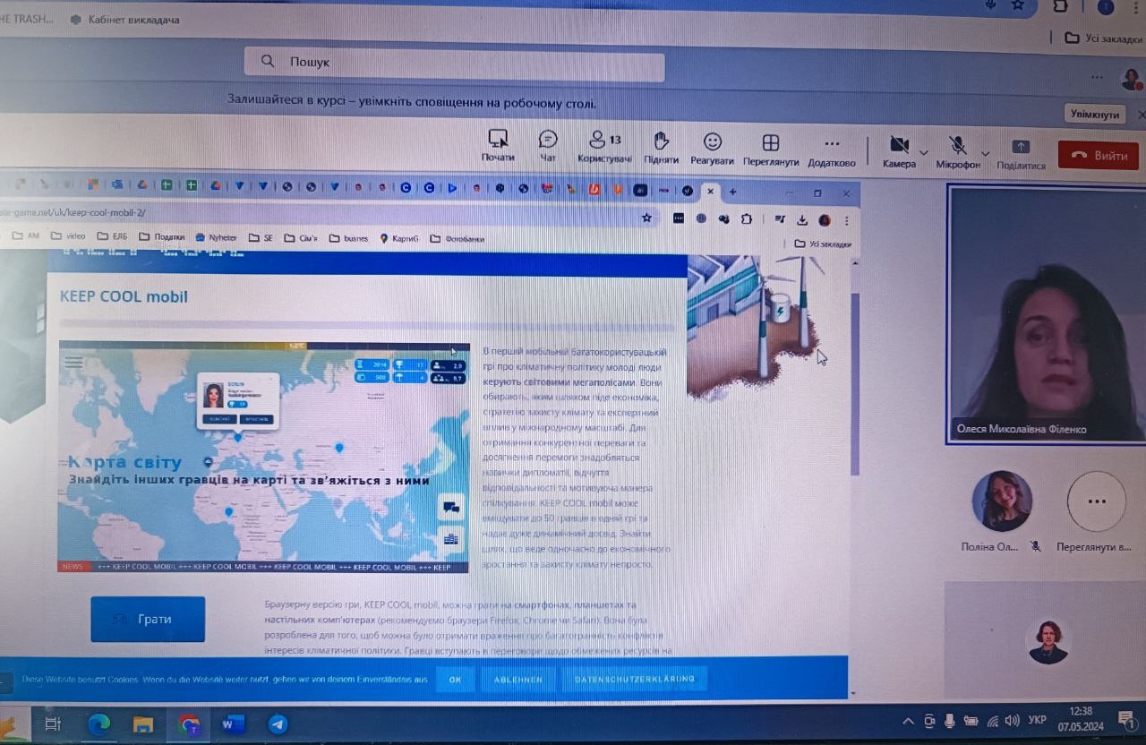Click the shared page vertical scrollbar
The height and width of the screenshot is (745, 1146).
pos(854,385)
